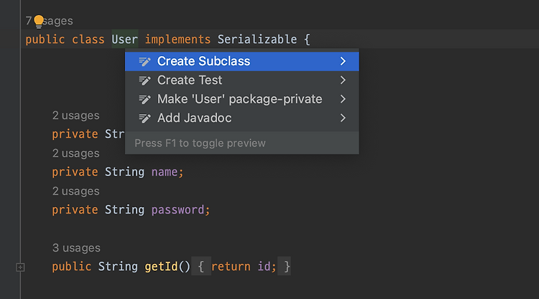Choose the Add Javadoc action

[194, 118]
